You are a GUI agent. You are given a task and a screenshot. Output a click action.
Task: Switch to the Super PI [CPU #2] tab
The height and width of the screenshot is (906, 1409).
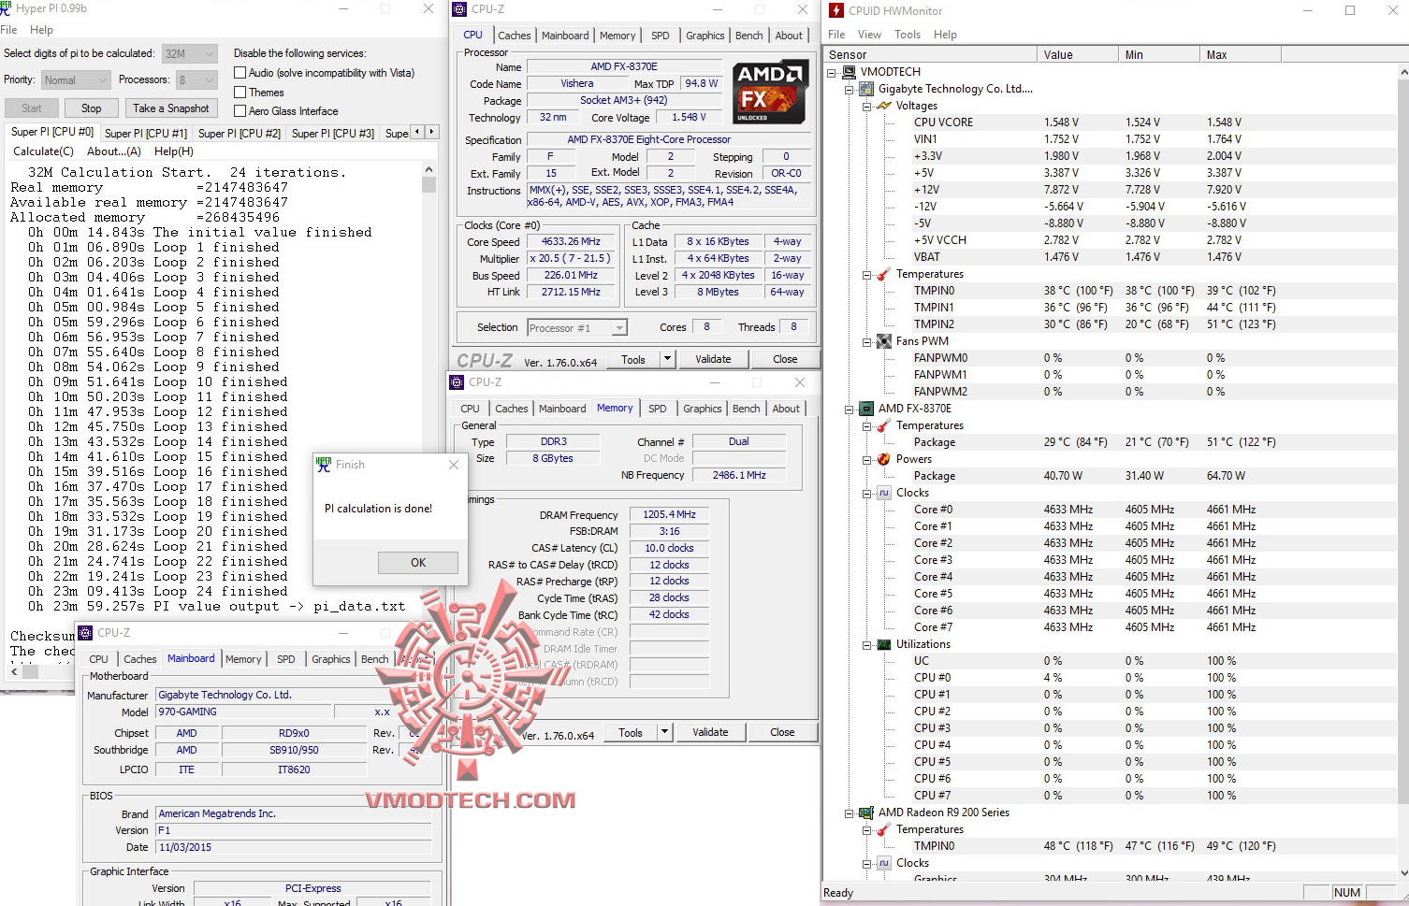pyautogui.click(x=240, y=134)
